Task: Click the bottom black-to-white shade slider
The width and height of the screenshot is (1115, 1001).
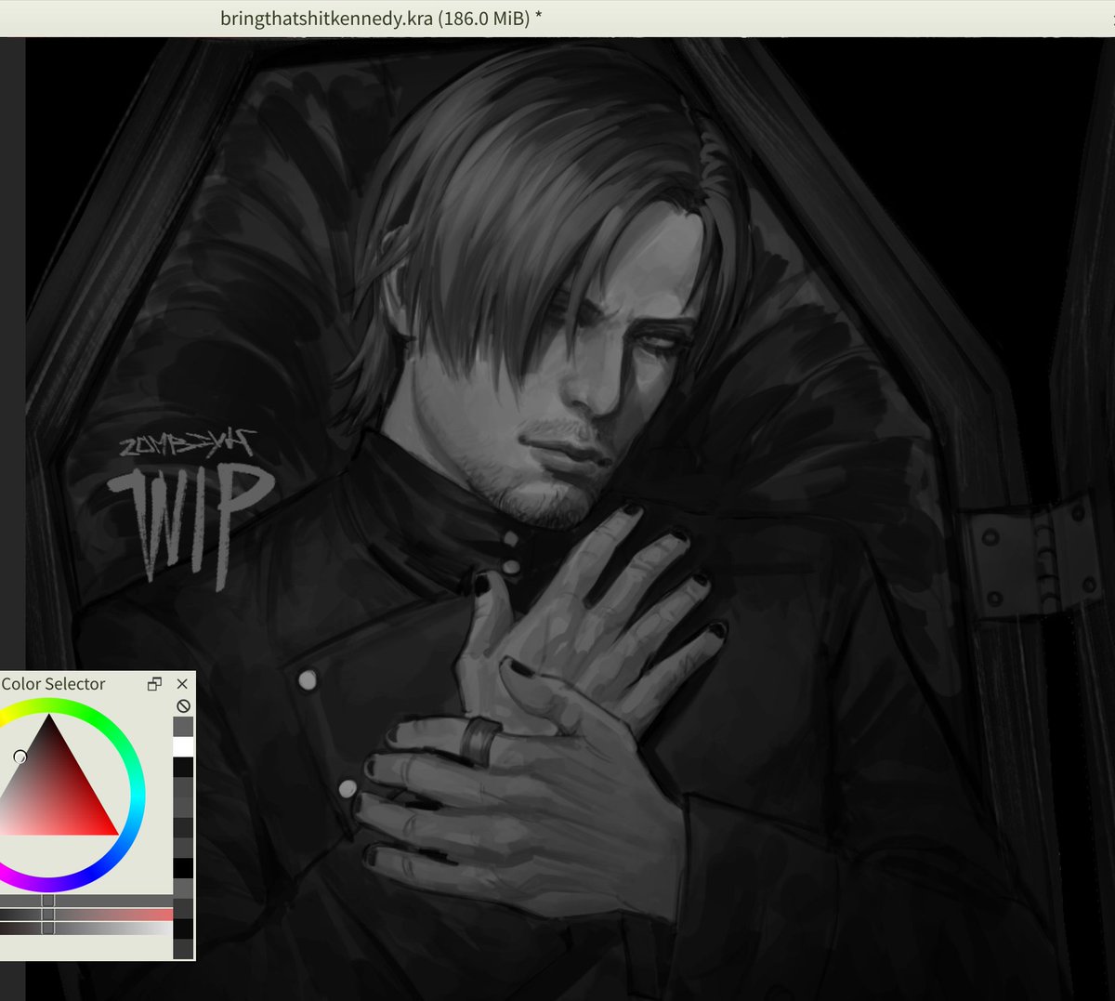Action: coord(86,928)
